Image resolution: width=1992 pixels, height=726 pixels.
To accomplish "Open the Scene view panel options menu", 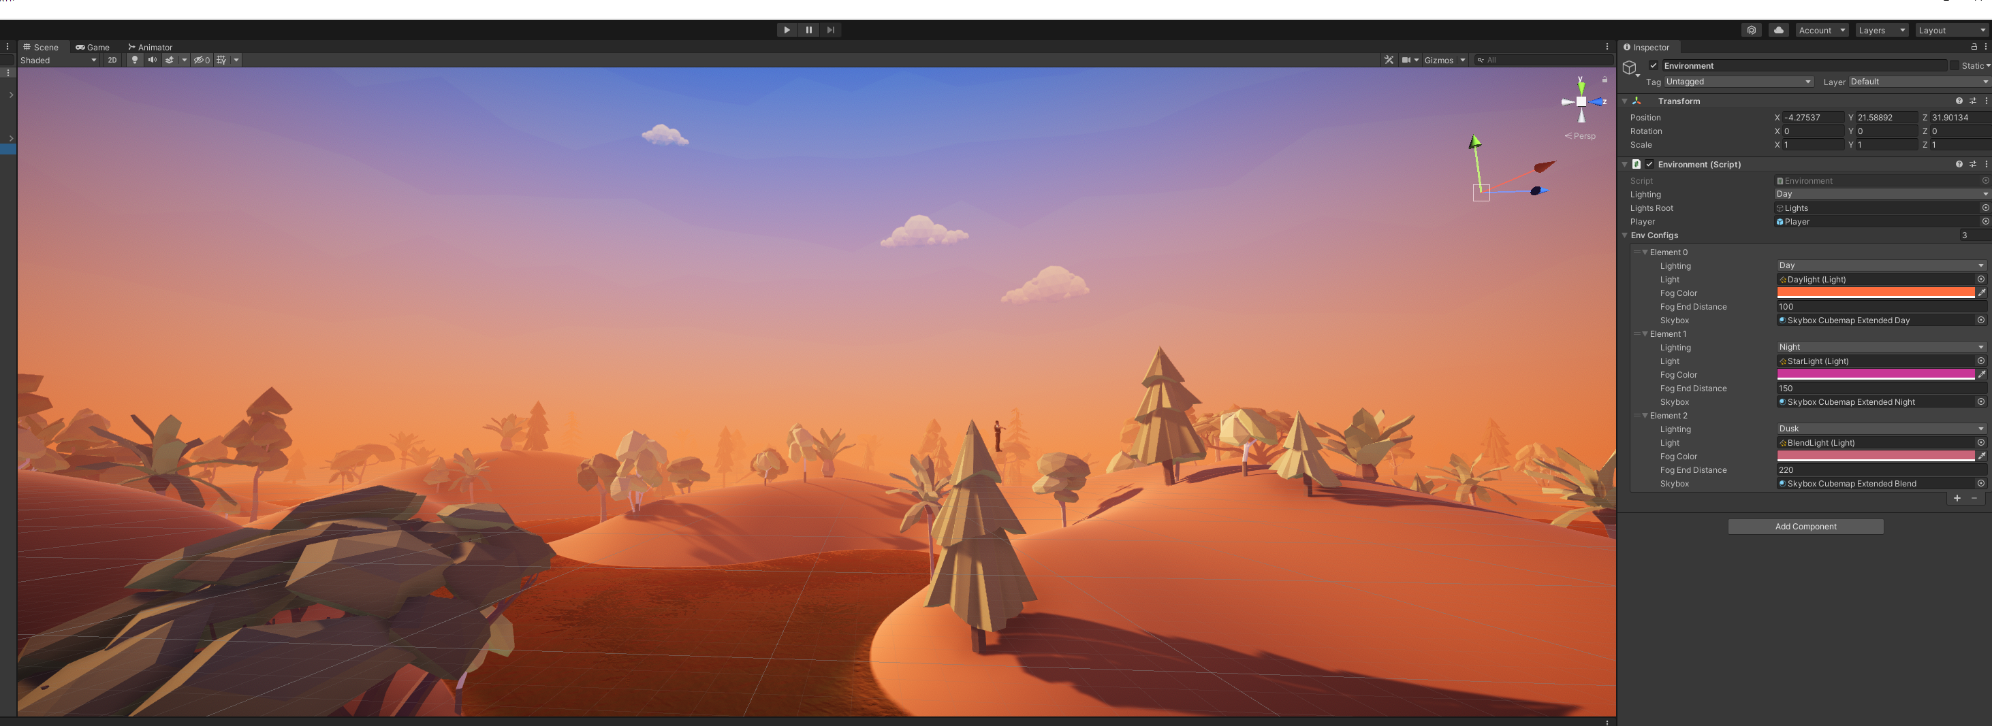I will click(x=1607, y=47).
